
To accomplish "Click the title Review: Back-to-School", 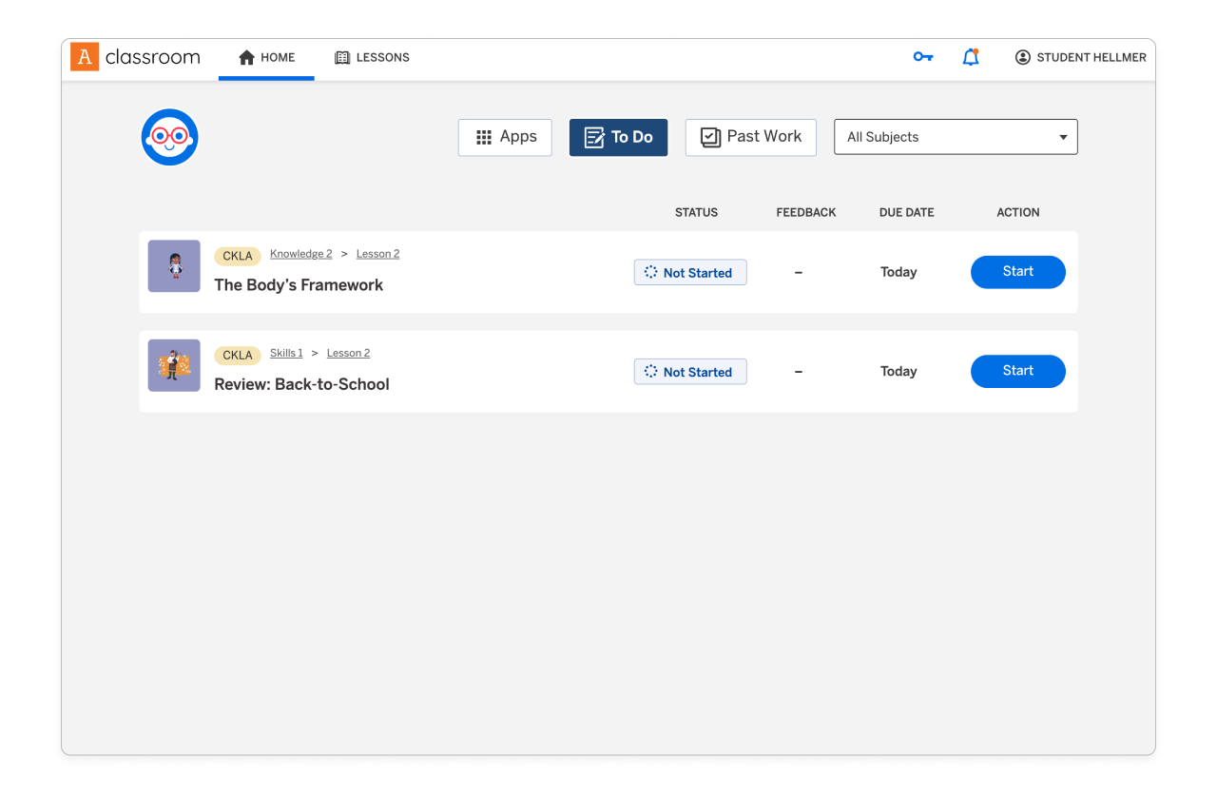I will (301, 384).
